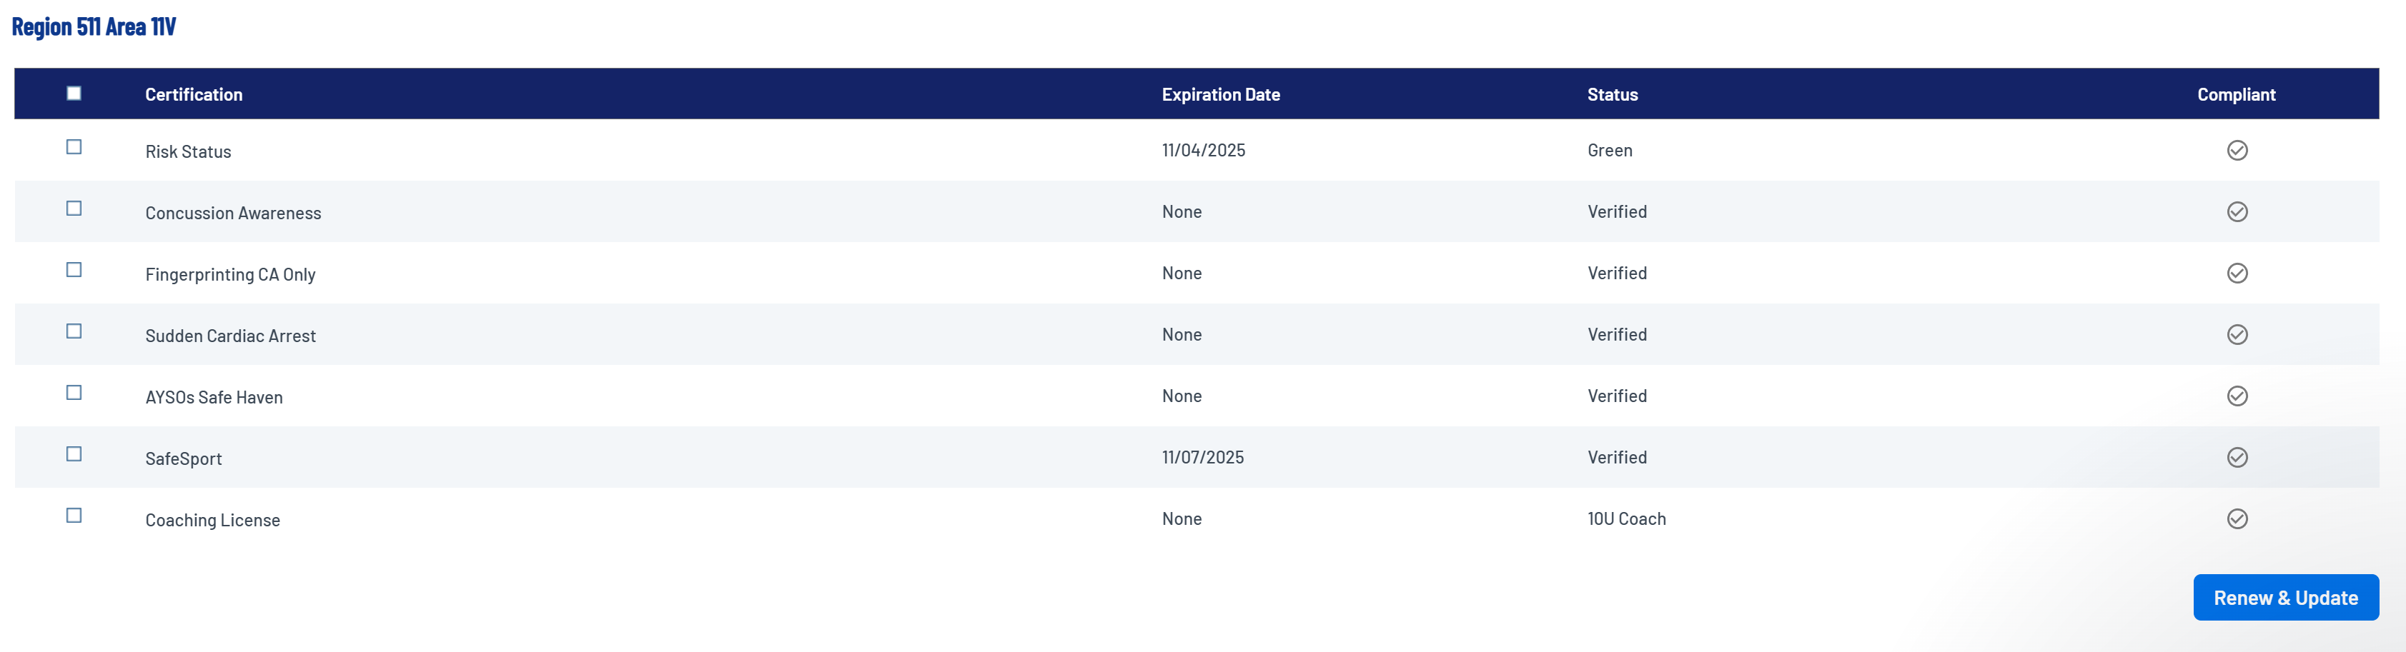Click the Certification column header
The height and width of the screenshot is (652, 2406).
pos(193,94)
